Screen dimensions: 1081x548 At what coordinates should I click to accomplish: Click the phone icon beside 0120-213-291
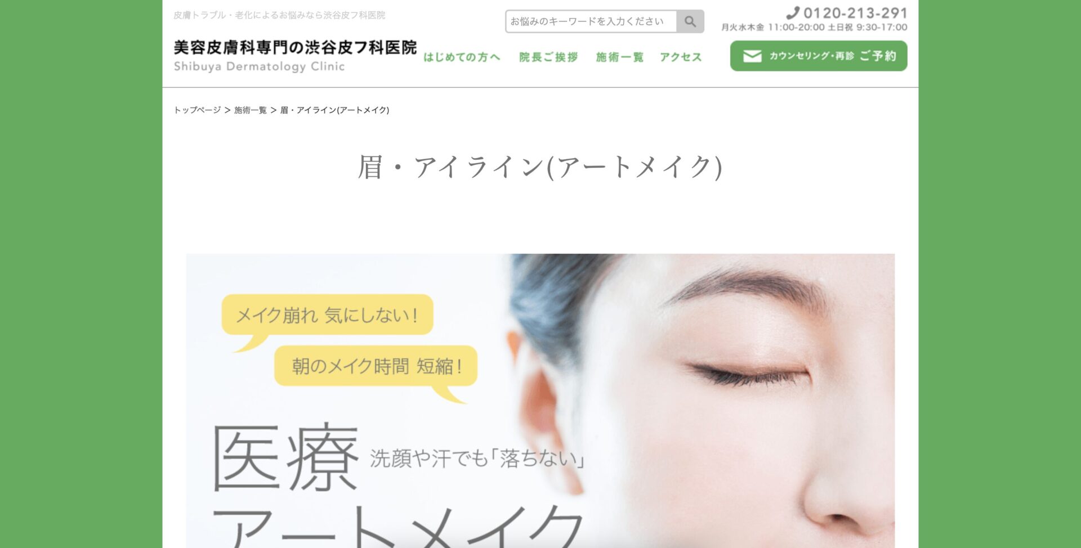pos(793,12)
